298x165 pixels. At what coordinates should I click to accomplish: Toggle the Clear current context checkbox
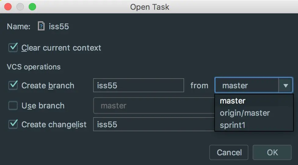13,48
